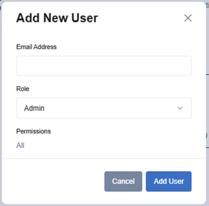
Task: Select the Admin text in the Role selector
Action: [34, 108]
